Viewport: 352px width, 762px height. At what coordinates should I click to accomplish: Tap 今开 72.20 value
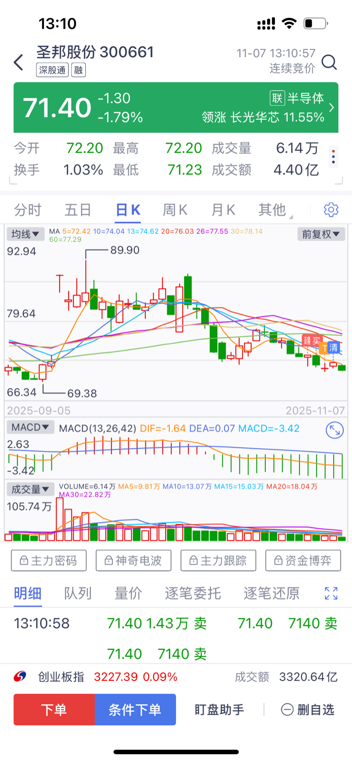84,148
